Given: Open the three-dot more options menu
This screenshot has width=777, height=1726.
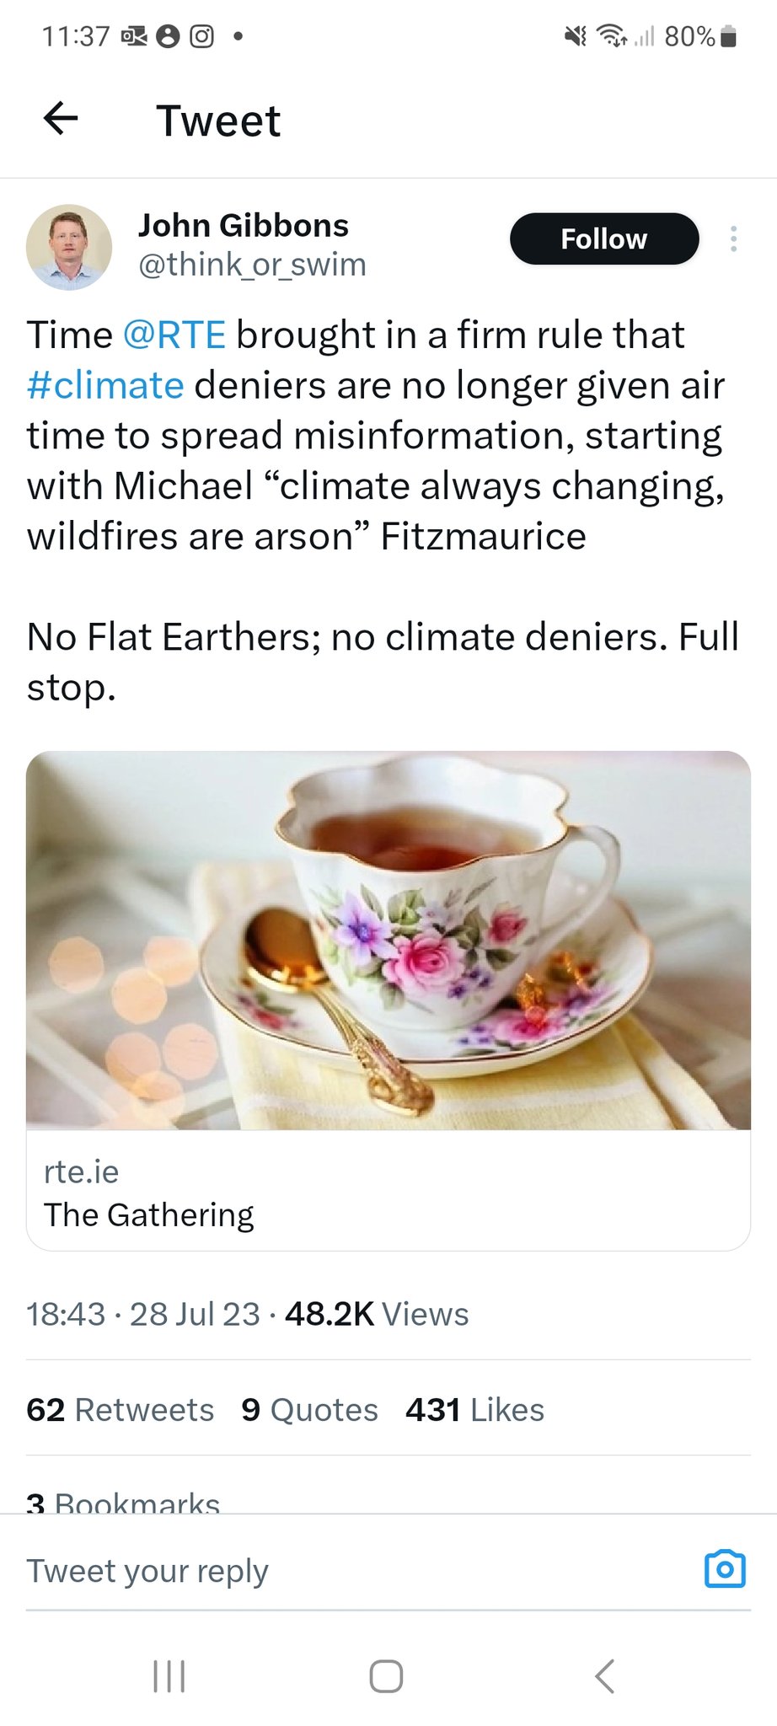Looking at the screenshot, I should tap(733, 239).
